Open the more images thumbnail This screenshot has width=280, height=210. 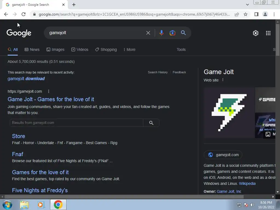click(265, 125)
